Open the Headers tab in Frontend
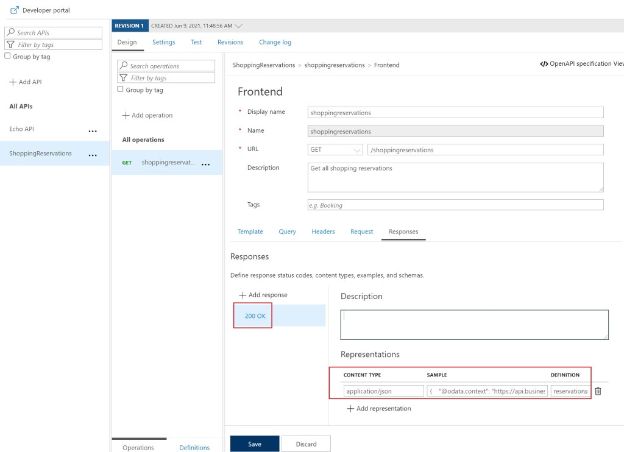Image resolution: width=624 pixels, height=452 pixels. tap(323, 231)
